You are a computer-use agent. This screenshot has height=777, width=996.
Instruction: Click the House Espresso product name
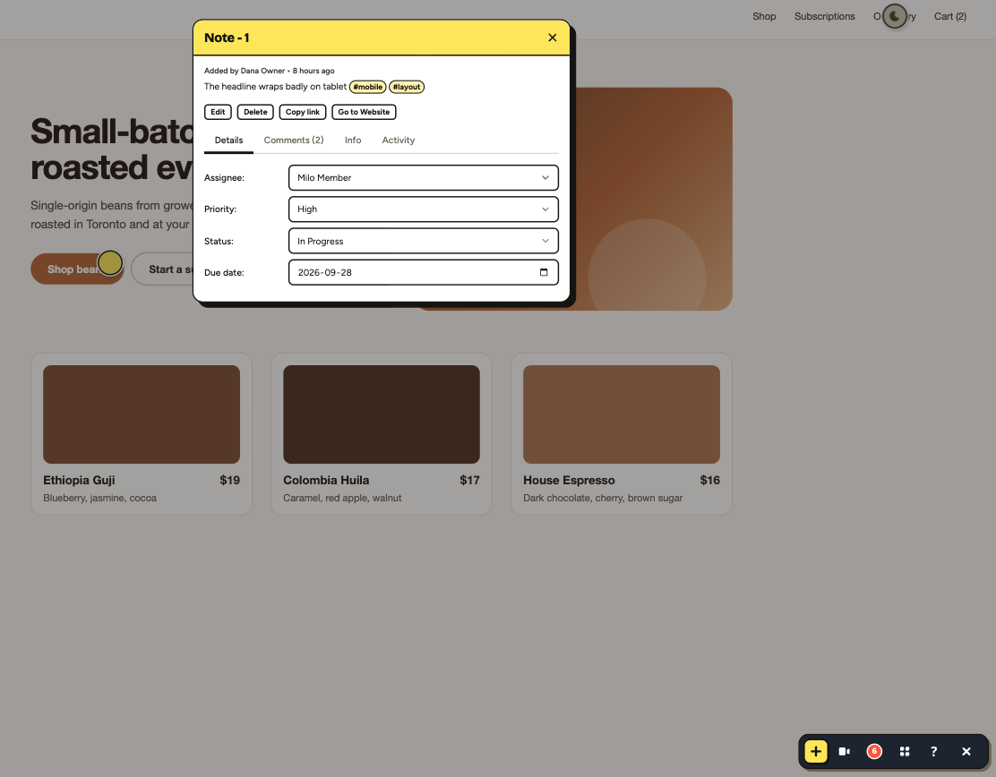point(569,481)
